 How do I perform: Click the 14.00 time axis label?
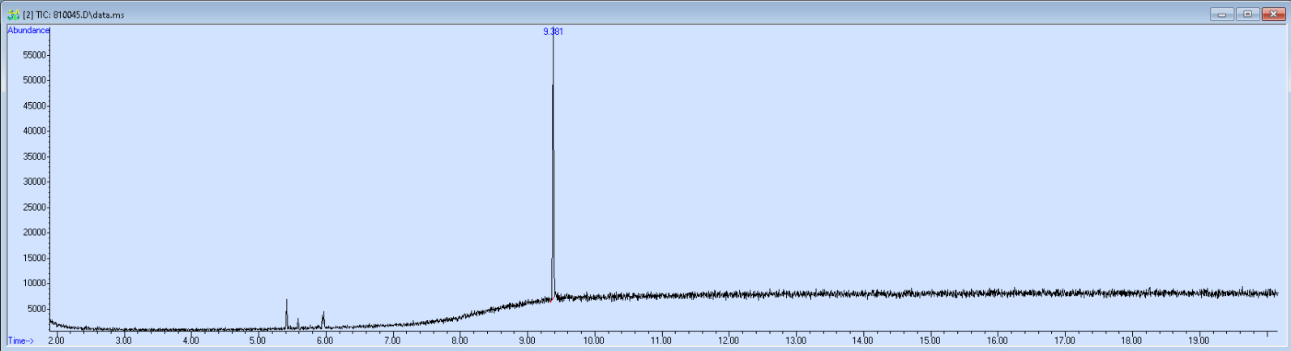[x=863, y=340]
